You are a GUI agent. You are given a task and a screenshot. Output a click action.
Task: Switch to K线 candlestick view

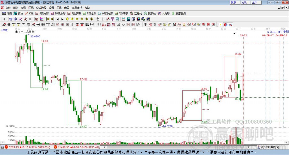tap(29, 14)
